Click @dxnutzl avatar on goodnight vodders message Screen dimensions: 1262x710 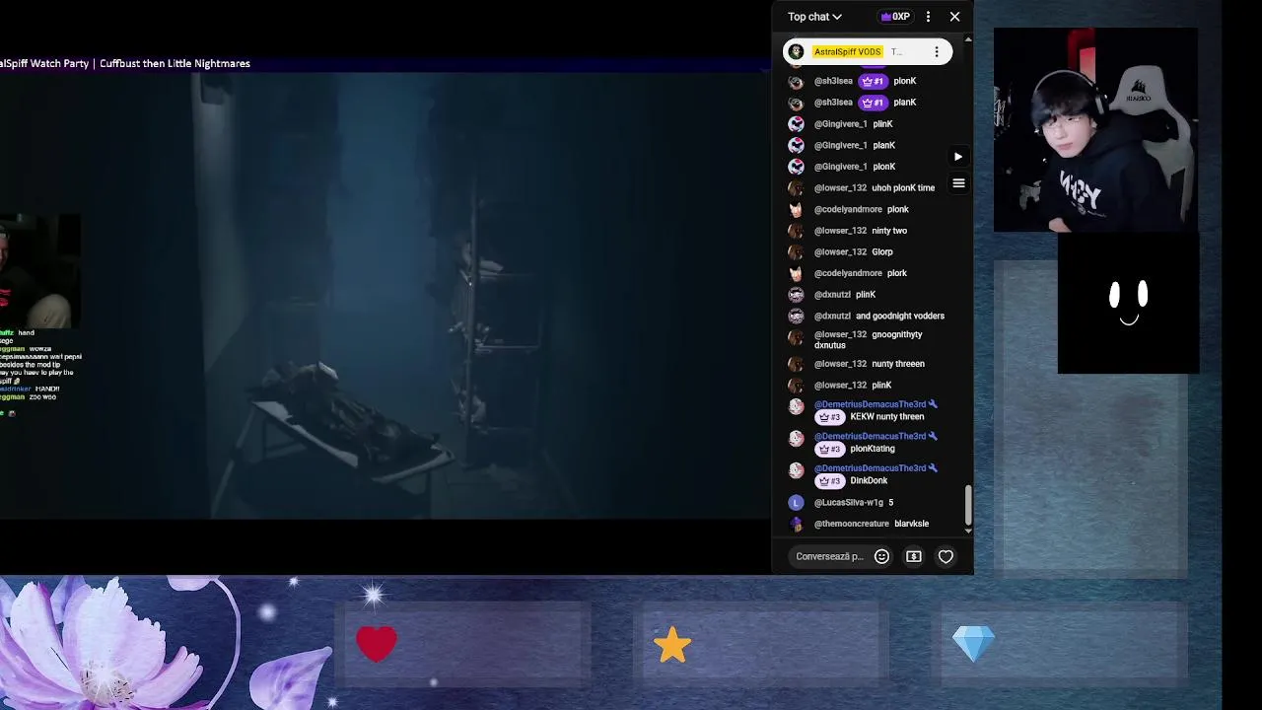(796, 317)
